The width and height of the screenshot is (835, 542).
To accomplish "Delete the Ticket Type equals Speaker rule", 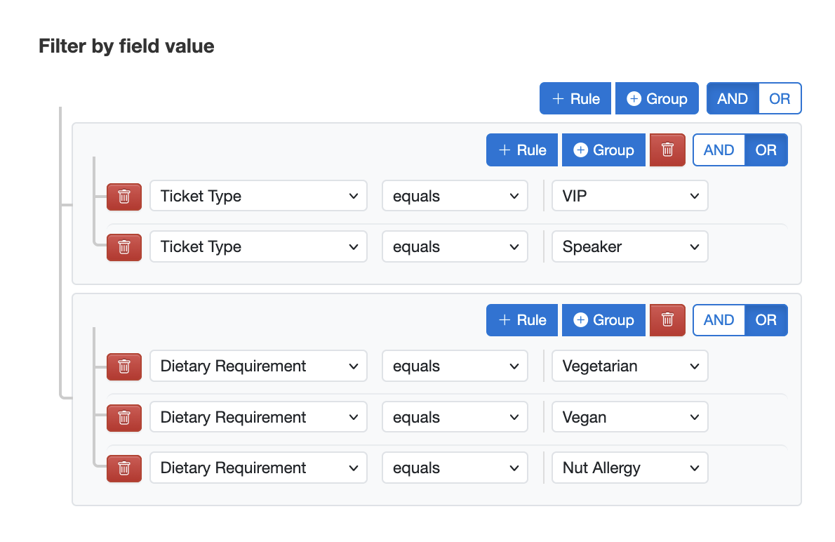I will (x=124, y=246).
